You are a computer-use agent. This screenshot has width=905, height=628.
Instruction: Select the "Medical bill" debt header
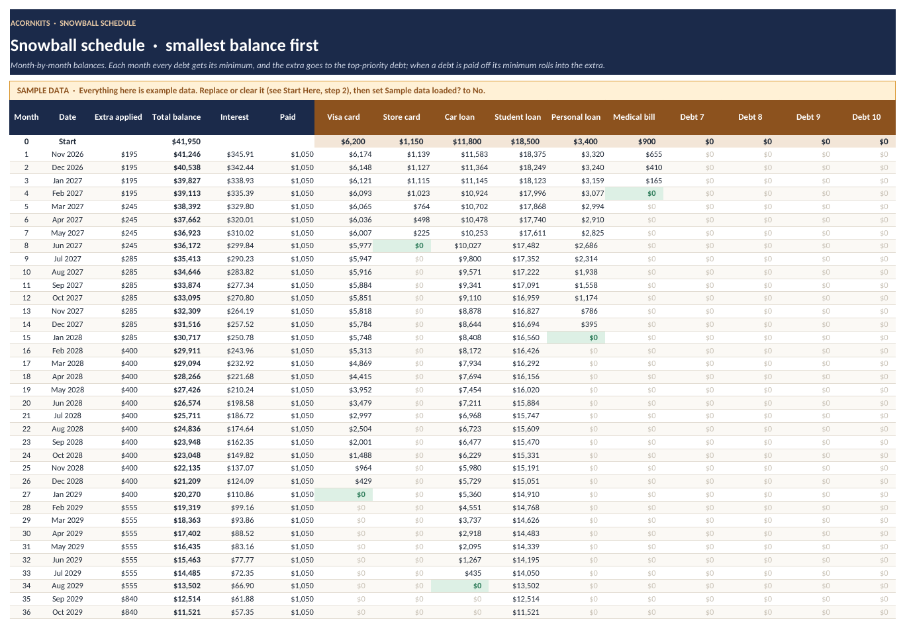[x=634, y=117]
